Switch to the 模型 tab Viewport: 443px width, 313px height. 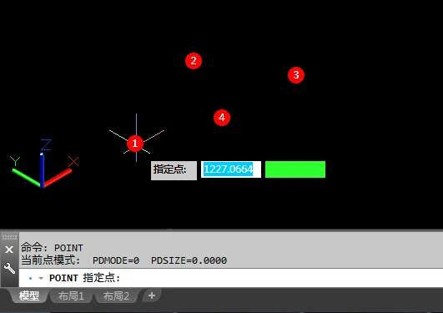pyautogui.click(x=29, y=296)
